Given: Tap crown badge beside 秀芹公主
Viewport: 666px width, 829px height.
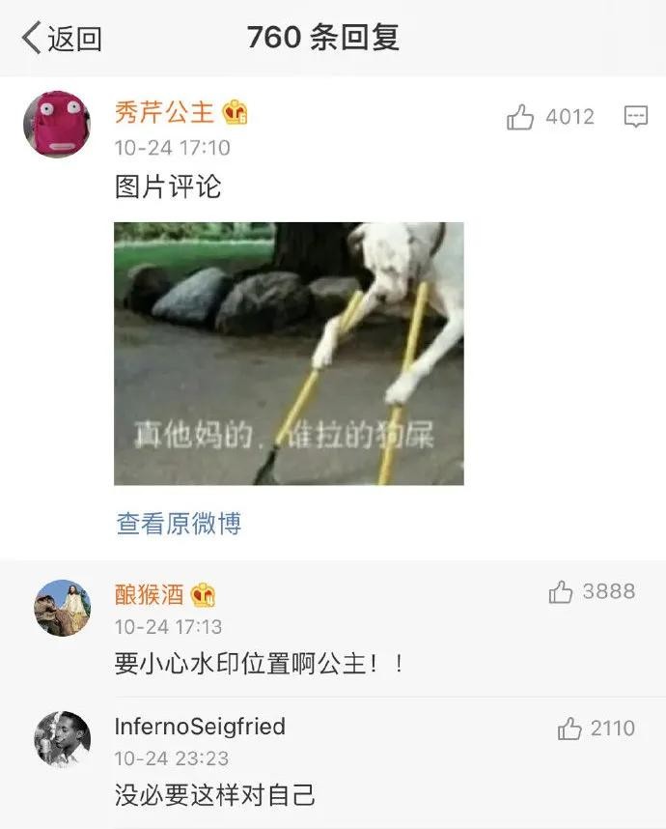Looking at the screenshot, I should 235,112.
